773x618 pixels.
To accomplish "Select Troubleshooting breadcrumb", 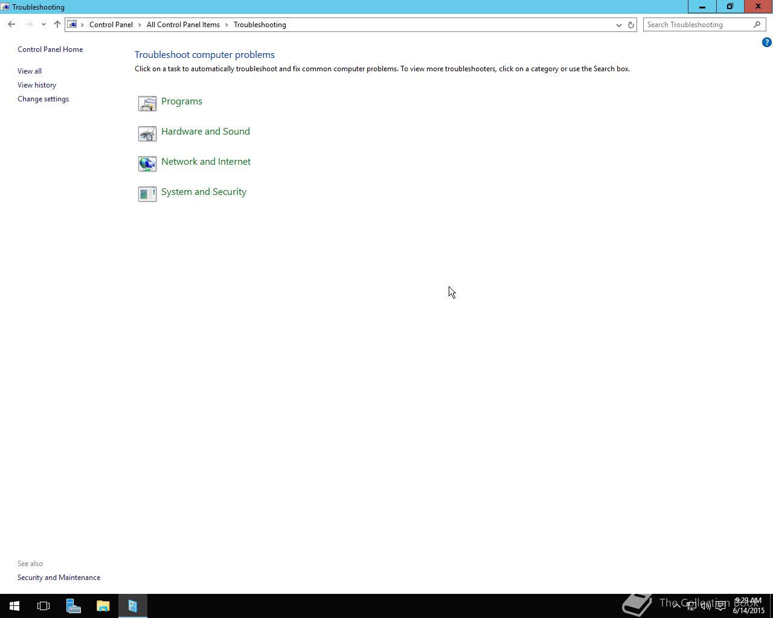I will point(260,25).
